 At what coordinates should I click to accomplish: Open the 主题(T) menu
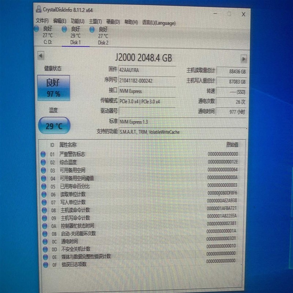(95, 22)
